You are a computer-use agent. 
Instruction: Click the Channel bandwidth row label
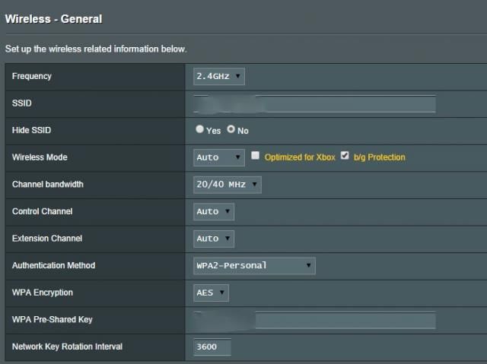[48, 185]
